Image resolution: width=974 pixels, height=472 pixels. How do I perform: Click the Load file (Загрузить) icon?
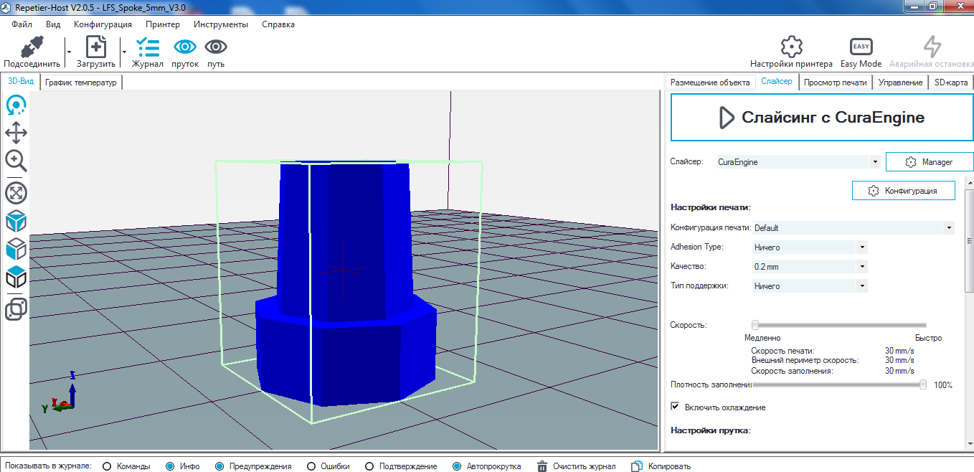pos(96,48)
